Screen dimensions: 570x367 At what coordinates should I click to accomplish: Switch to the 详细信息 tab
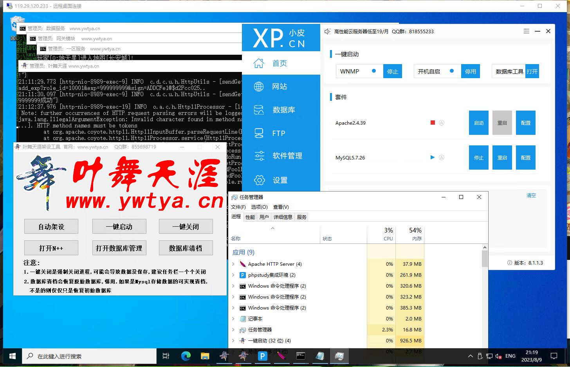[x=283, y=217]
